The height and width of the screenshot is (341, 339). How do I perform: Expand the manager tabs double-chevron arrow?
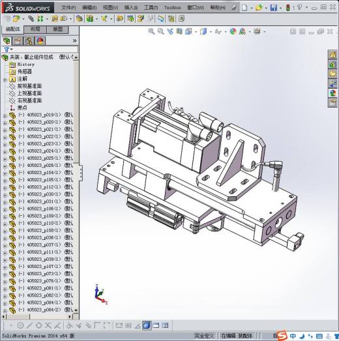click(x=74, y=40)
